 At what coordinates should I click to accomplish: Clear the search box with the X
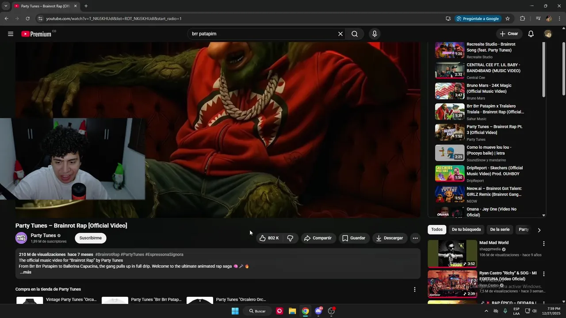pyautogui.click(x=340, y=34)
